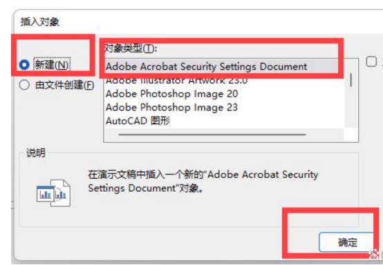Click the vertical scrollbar track below the thumb

tap(351, 107)
